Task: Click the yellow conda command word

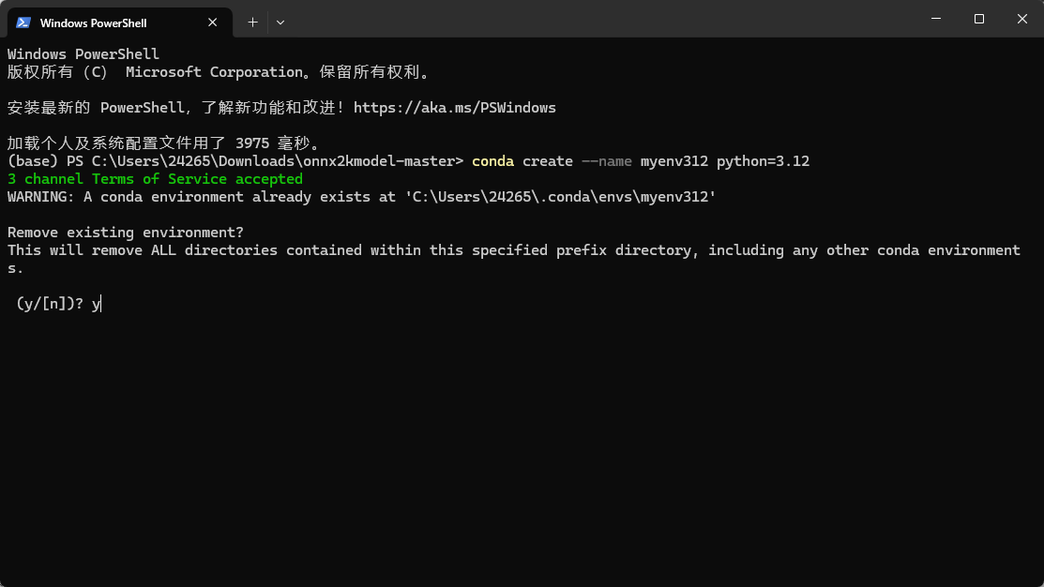Action: click(x=492, y=161)
